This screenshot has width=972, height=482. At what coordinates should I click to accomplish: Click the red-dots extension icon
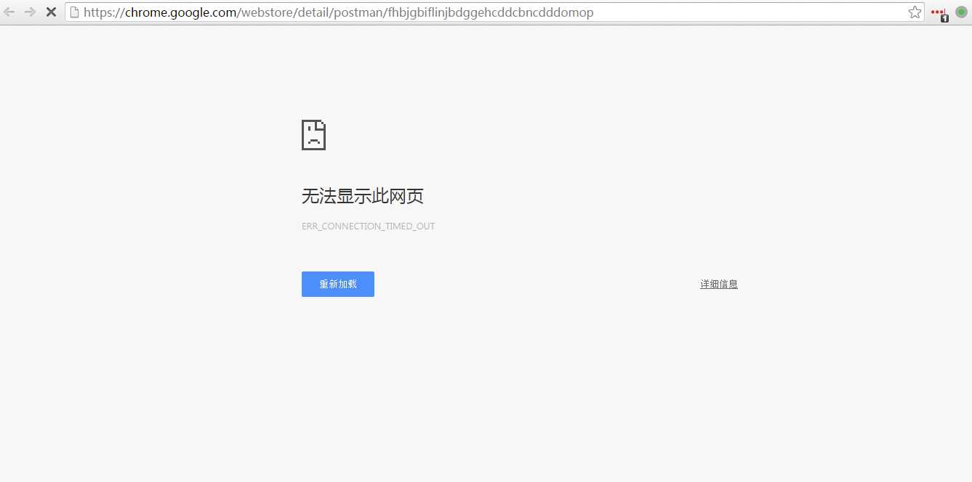point(938,10)
